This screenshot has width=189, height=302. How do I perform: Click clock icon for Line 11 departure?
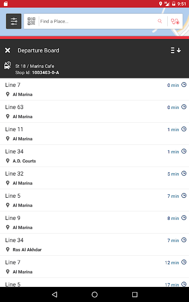(184, 129)
